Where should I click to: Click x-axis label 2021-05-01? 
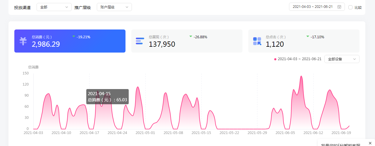tap(145, 133)
